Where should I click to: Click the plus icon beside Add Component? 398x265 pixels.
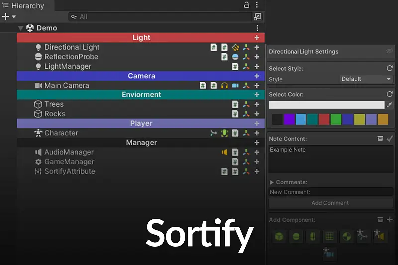tap(390, 220)
